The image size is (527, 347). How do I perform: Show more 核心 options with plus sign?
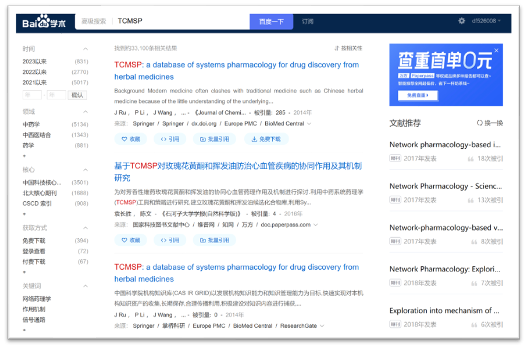[24, 214]
